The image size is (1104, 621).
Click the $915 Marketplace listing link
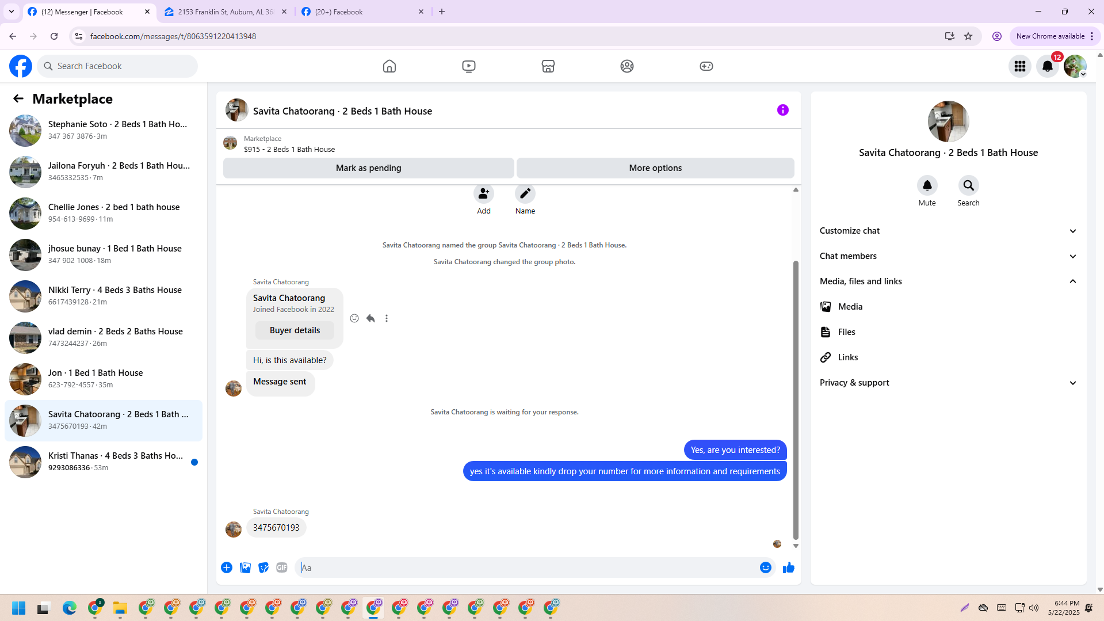click(x=289, y=149)
